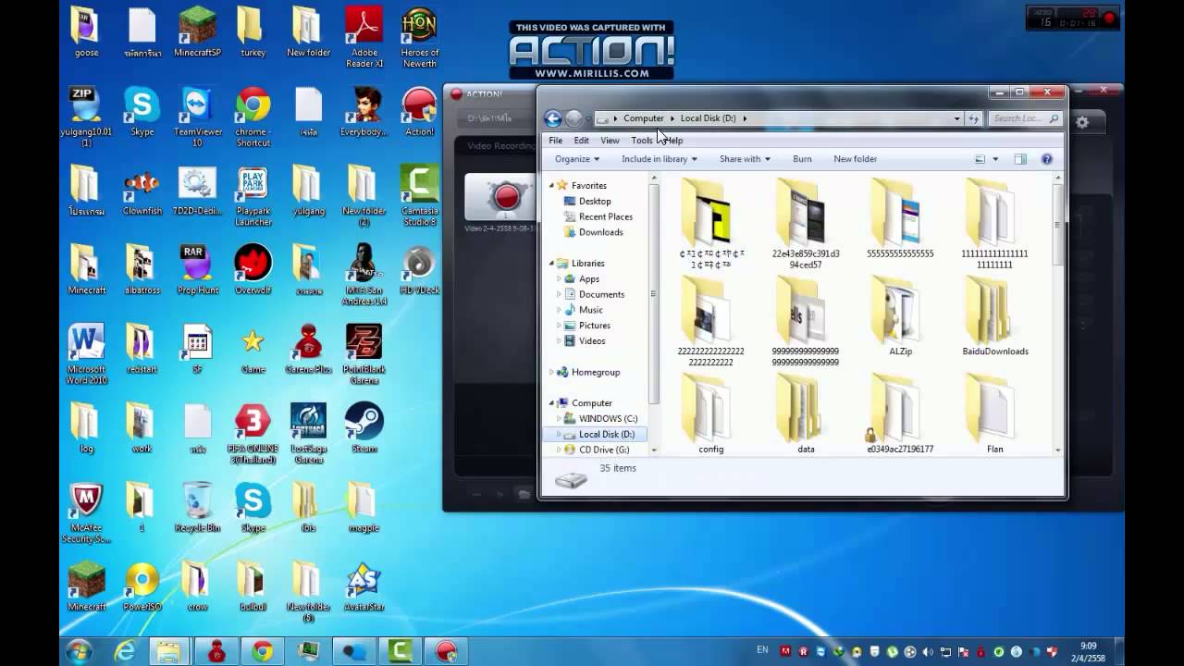The image size is (1184, 666).
Task: Open the Windows Start button
Action: point(79,651)
